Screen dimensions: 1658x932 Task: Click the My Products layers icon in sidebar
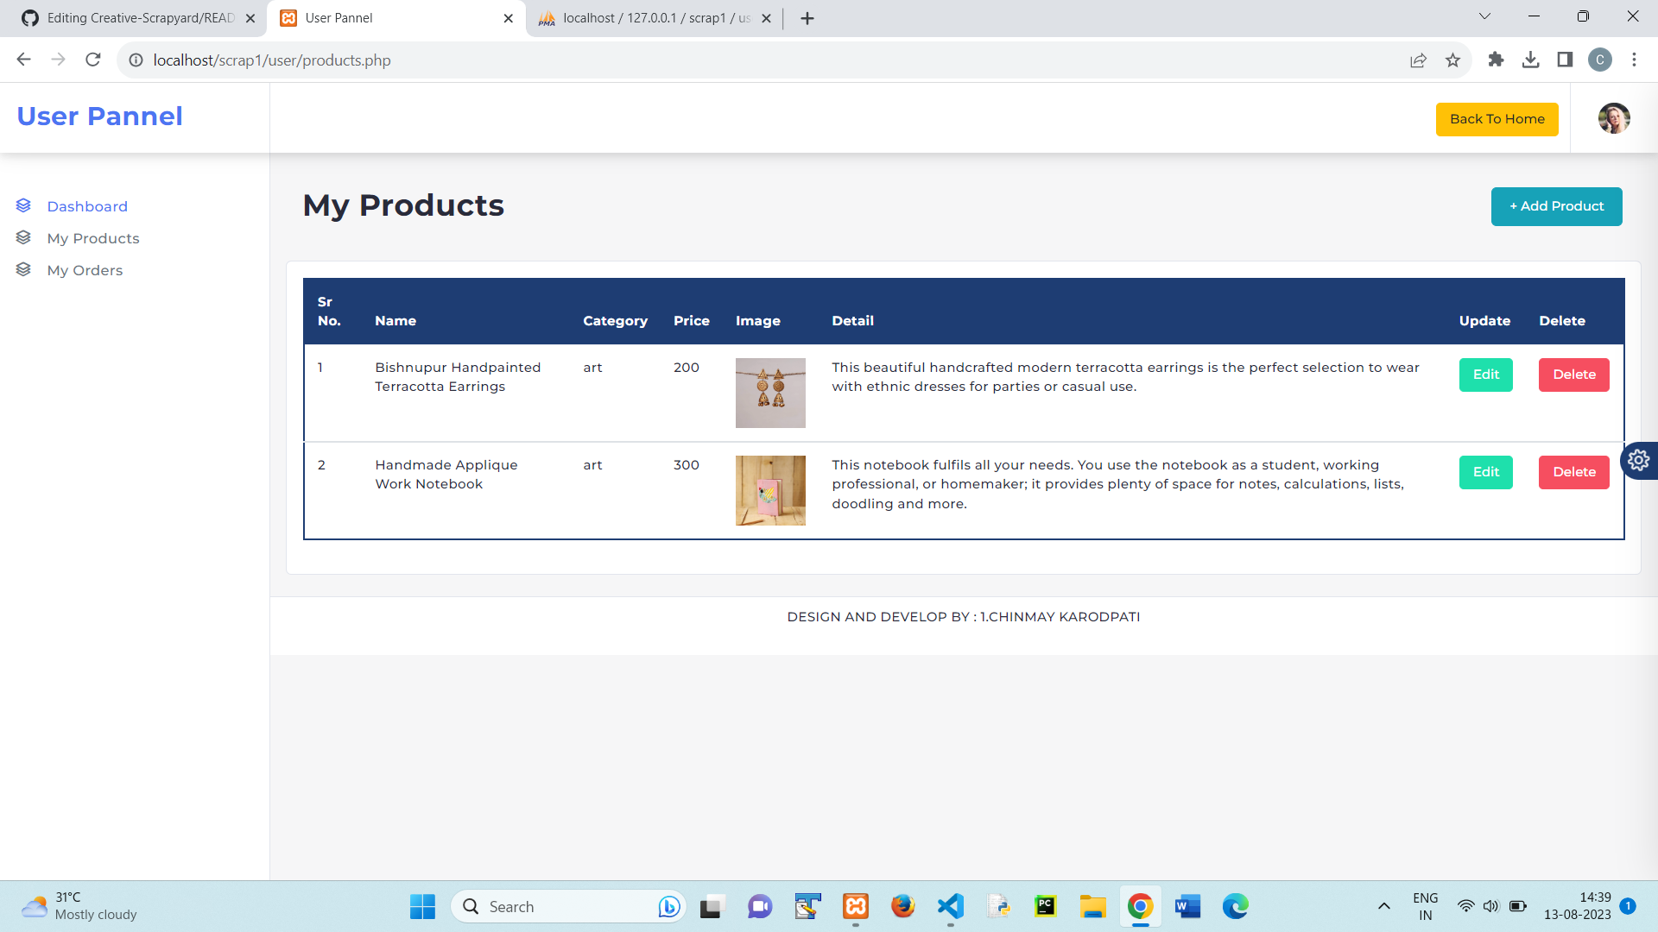(x=23, y=237)
